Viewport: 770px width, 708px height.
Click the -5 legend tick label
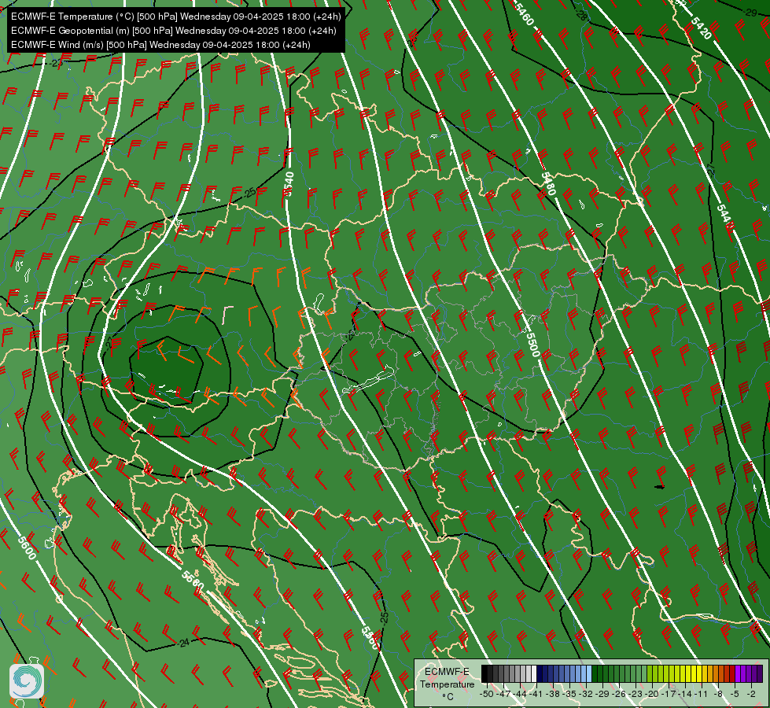coord(735,695)
